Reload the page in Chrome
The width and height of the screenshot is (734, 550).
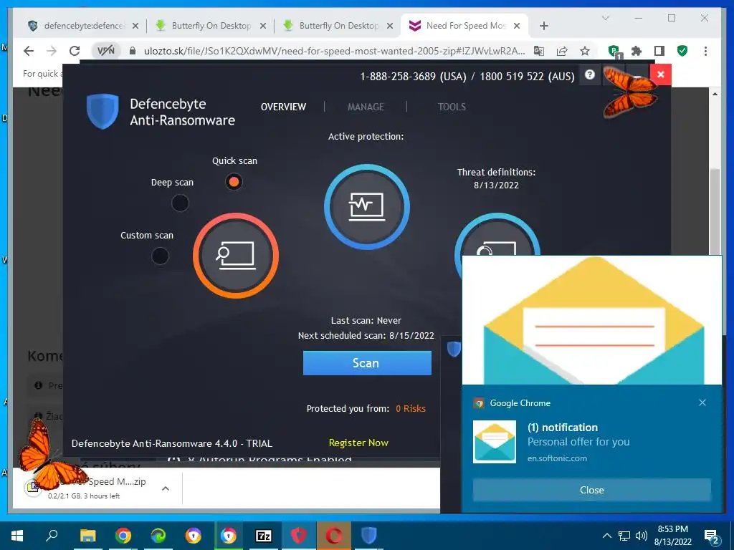click(x=75, y=51)
